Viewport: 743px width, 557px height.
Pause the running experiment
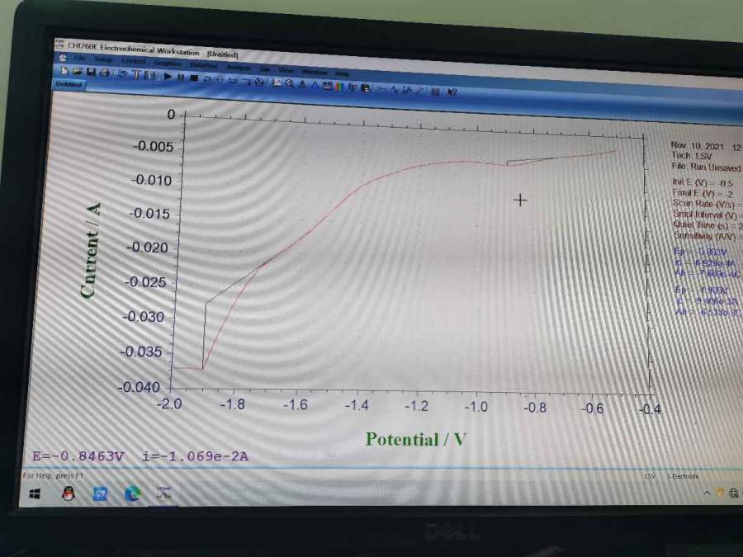pyautogui.click(x=181, y=77)
